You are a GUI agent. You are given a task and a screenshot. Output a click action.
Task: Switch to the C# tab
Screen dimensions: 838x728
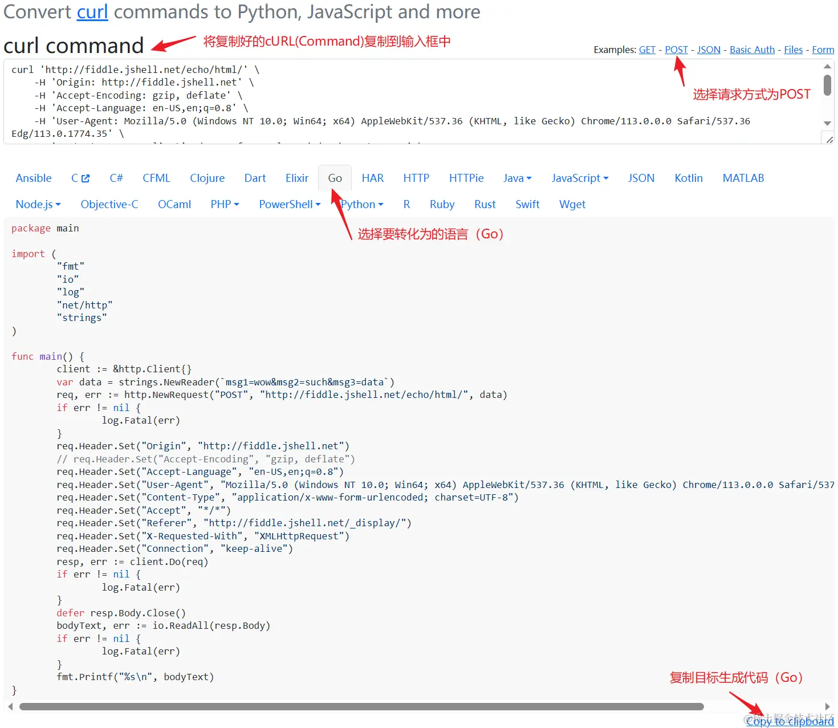pyautogui.click(x=116, y=178)
